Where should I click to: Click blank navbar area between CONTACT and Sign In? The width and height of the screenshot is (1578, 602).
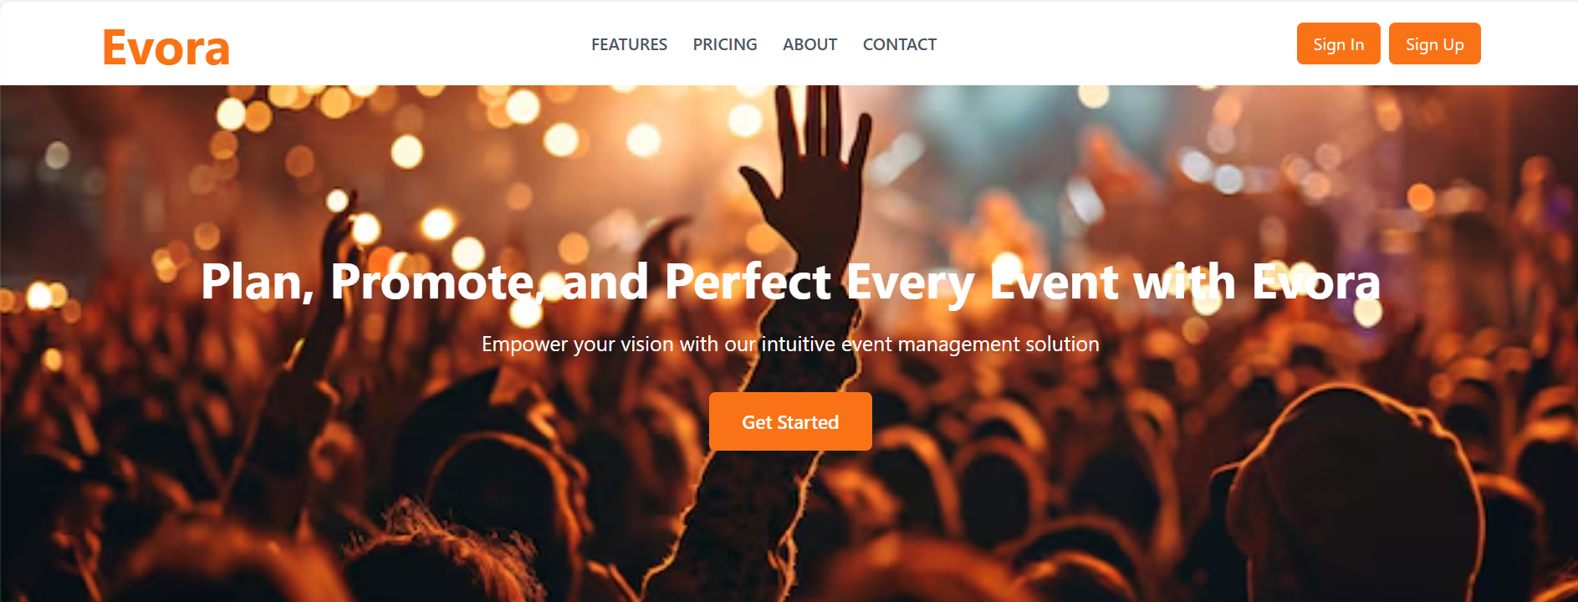click(1116, 44)
